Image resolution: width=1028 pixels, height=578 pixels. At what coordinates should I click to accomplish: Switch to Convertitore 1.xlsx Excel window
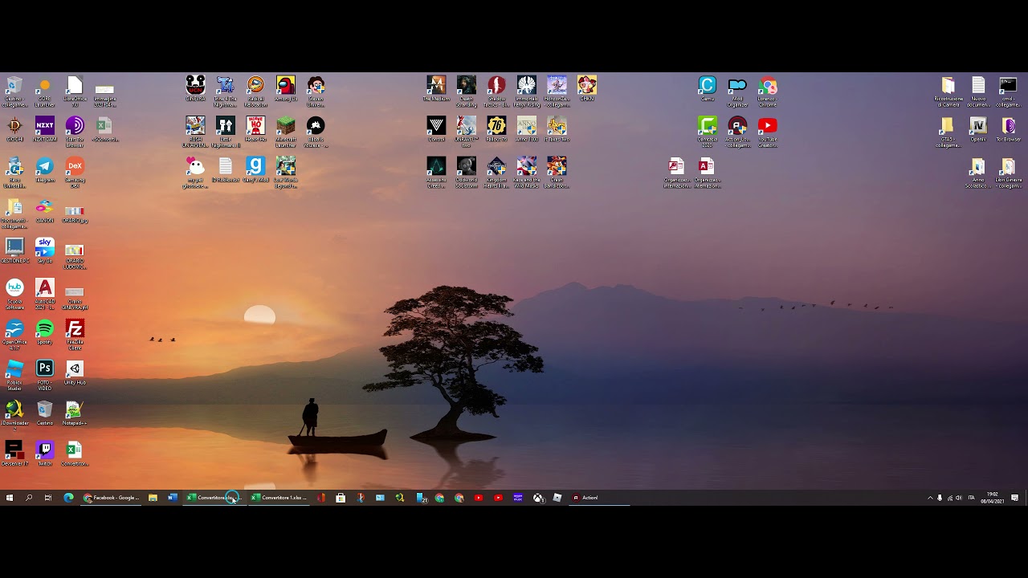(279, 498)
